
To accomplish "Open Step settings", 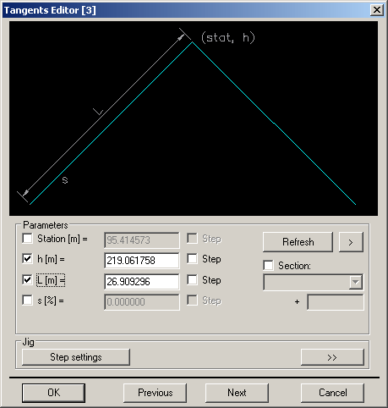I will [x=76, y=357].
